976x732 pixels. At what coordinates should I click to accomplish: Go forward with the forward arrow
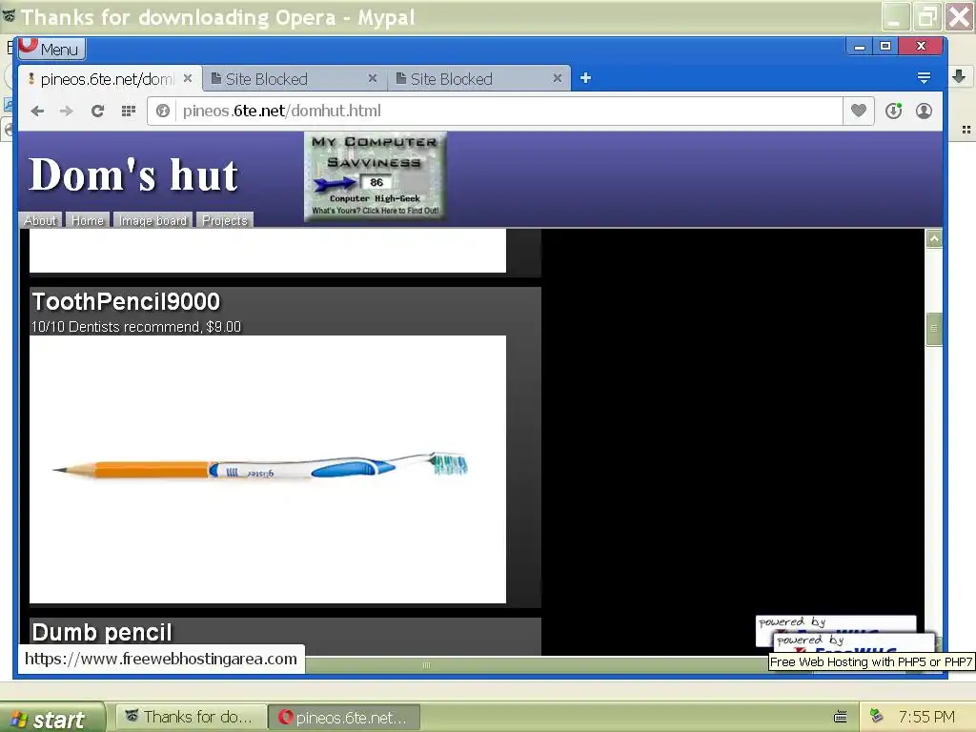coord(67,111)
